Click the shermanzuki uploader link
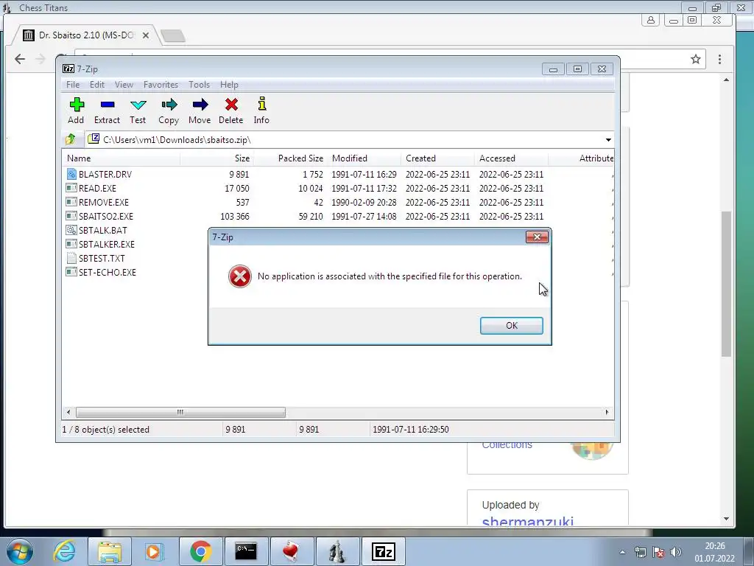754x566 pixels. pyautogui.click(x=527, y=521)
